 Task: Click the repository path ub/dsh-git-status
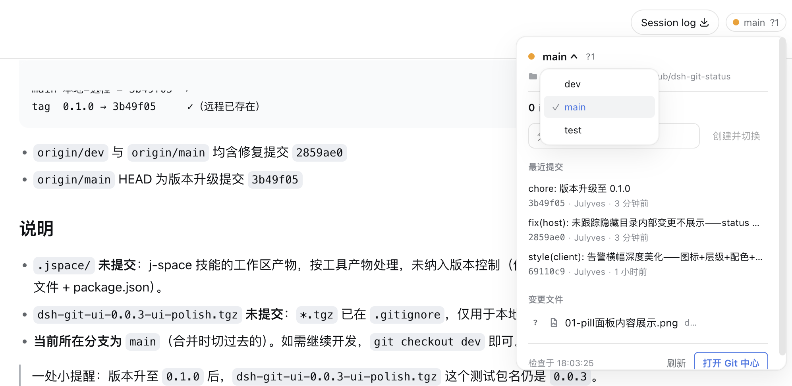click(695, 76)
